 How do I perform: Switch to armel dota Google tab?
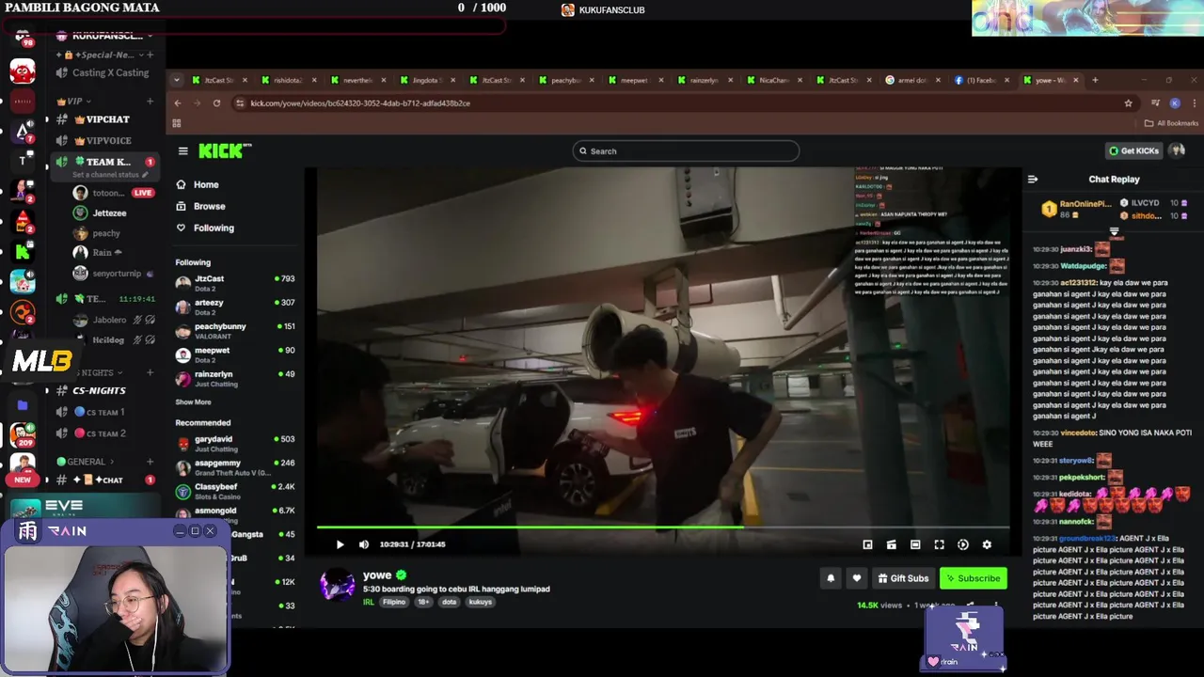pyautogui.click(x=912, y=80)
